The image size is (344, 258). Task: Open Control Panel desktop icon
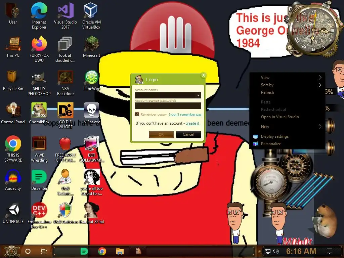(x=13, y=113)
